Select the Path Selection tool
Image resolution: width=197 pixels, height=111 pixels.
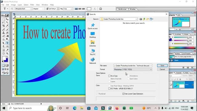click(3, 43)
